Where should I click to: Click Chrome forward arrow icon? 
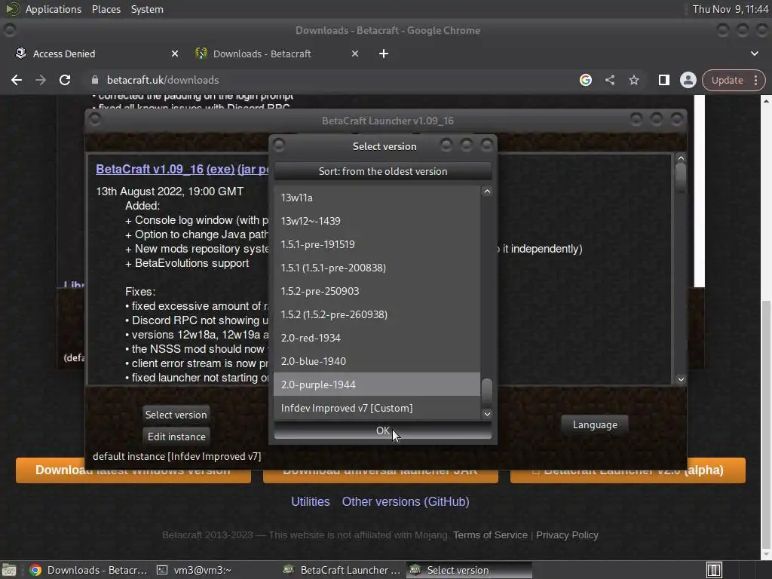coord(41,80)
